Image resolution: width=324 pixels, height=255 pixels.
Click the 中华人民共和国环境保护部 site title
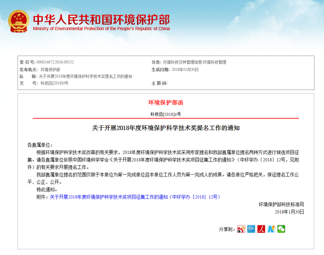101,19
